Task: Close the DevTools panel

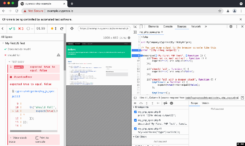Action: [x=242, y=27]
